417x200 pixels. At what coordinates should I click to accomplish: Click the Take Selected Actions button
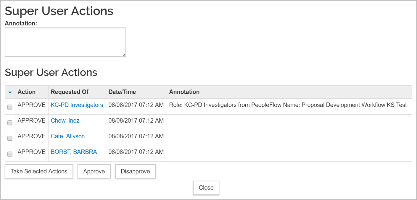click(39, 171)
